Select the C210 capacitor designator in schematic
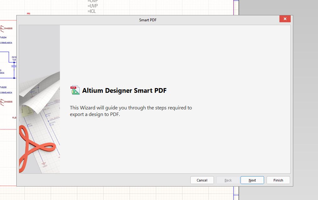 tap(14, 57)
